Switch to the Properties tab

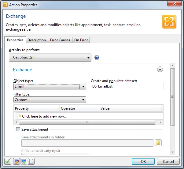15,40
